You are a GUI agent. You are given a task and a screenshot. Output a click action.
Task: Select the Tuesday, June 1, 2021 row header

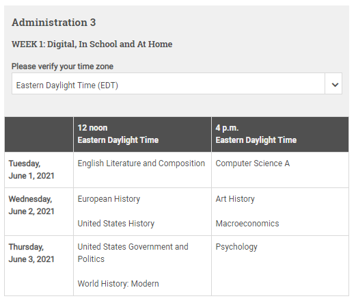point(39,170)
